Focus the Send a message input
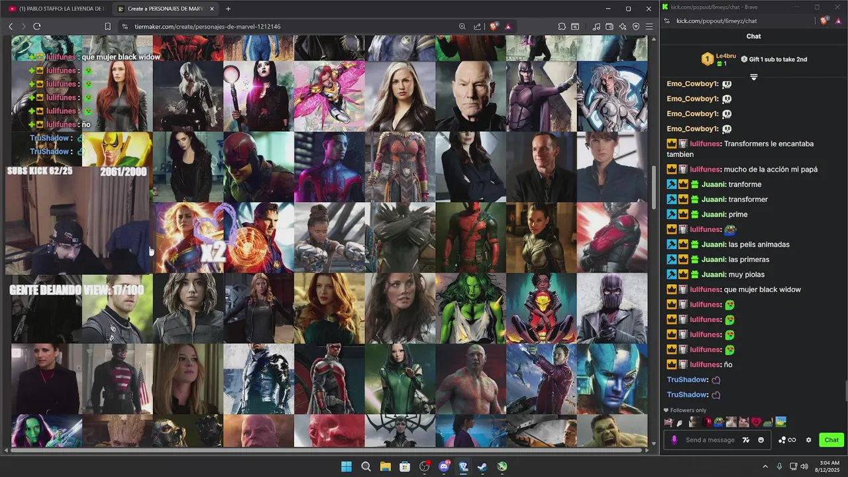848x477 pixels. (710, 440)
